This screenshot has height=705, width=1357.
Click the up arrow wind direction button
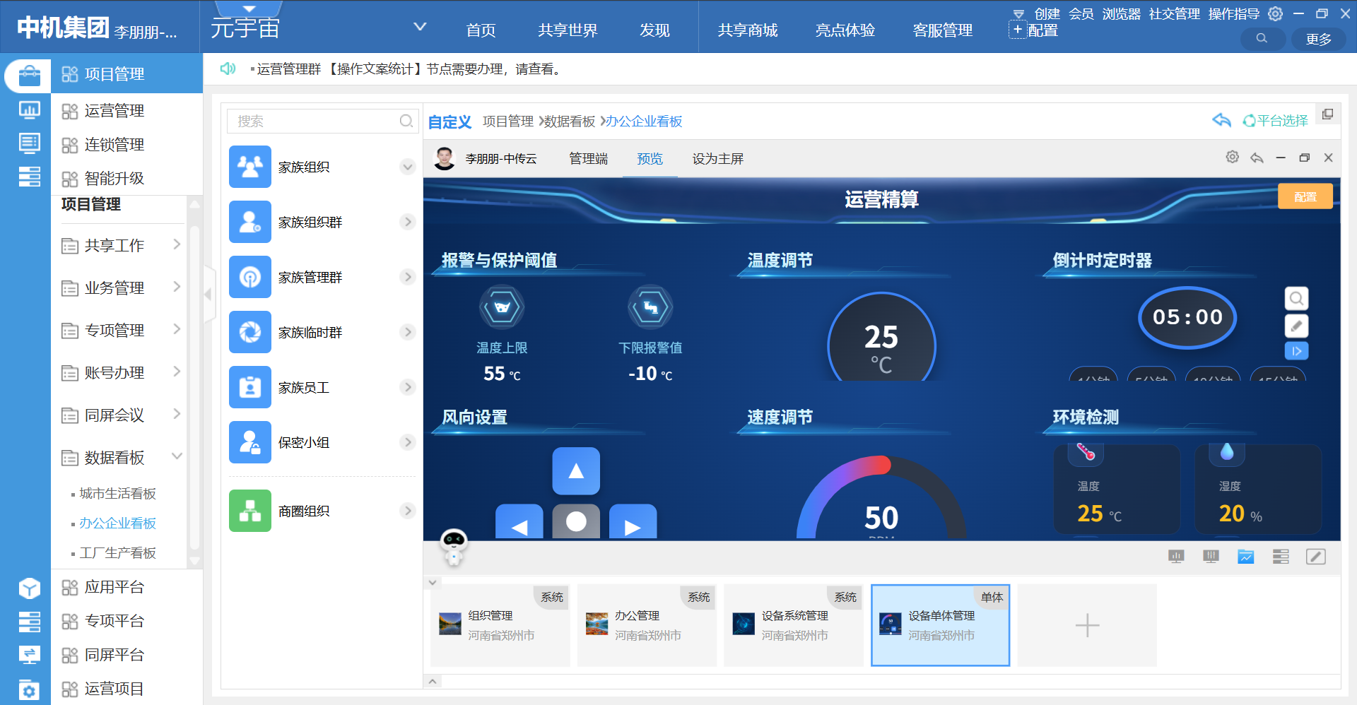pyautogui.click(x=576, y=471)
